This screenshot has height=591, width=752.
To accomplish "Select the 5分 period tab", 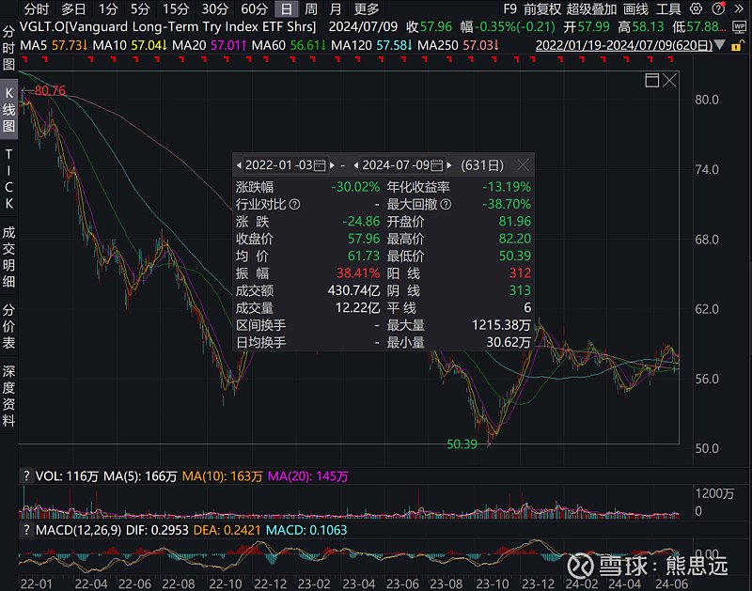I will point(140,8).
